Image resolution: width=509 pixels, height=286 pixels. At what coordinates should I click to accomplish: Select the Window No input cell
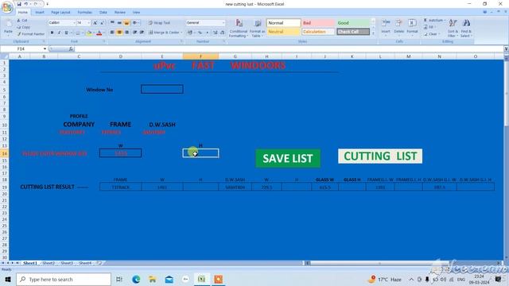(x=162, y=89)
